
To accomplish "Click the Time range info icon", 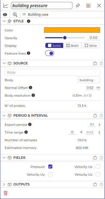I will (x=26, y=132).
